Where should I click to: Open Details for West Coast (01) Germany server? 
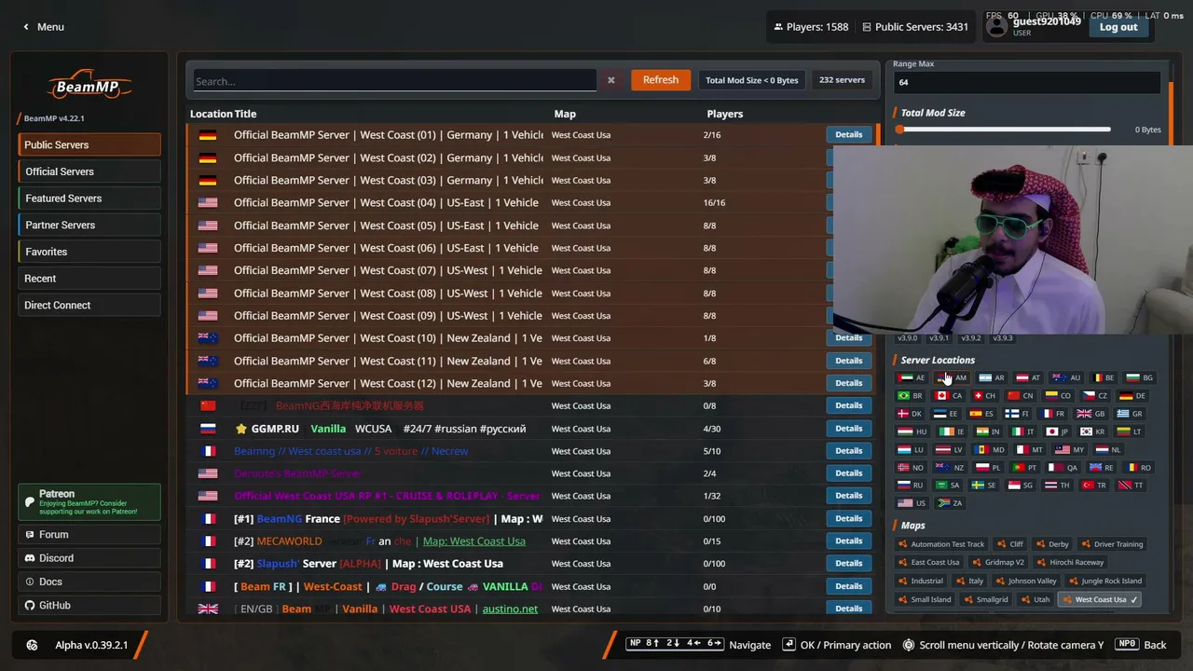pyautogui.click(x=848, y=135)
